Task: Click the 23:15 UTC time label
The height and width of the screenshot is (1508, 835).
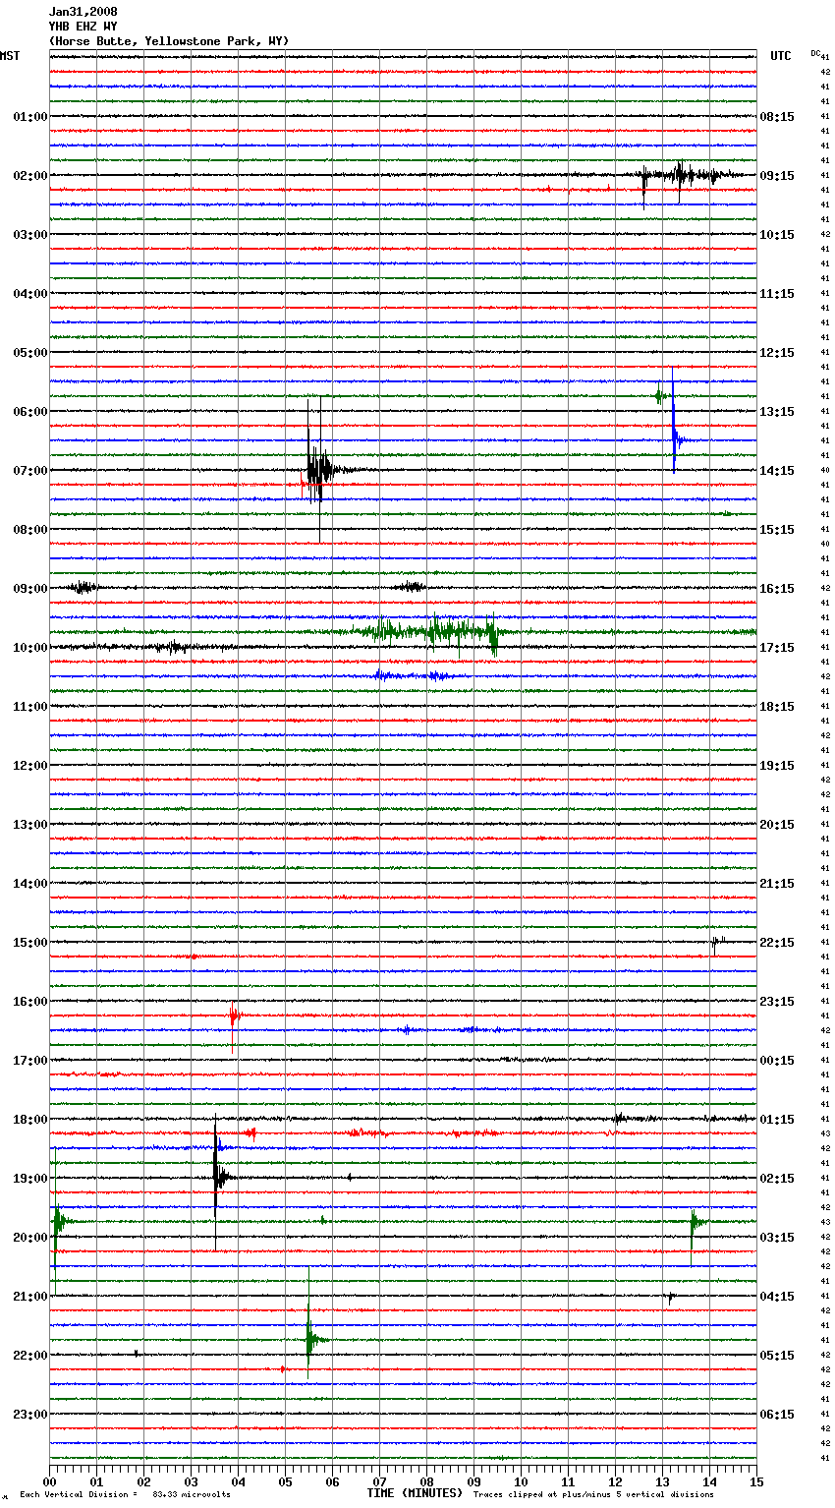Action: coord(777,1002)
